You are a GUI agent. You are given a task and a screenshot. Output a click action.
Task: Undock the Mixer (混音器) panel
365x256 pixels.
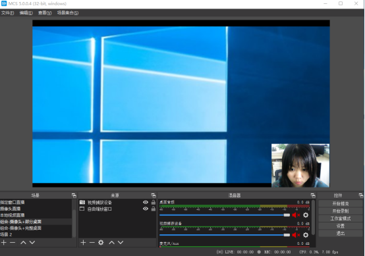[313, 195]
